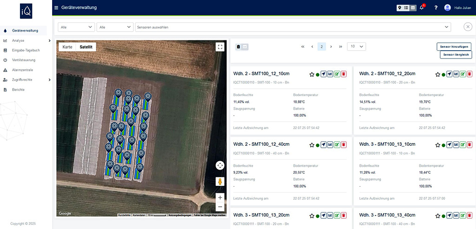This screenshot has width=476, height=229.
Task: Switch the map to Satellit view
Action: click(x=86, y=47)
